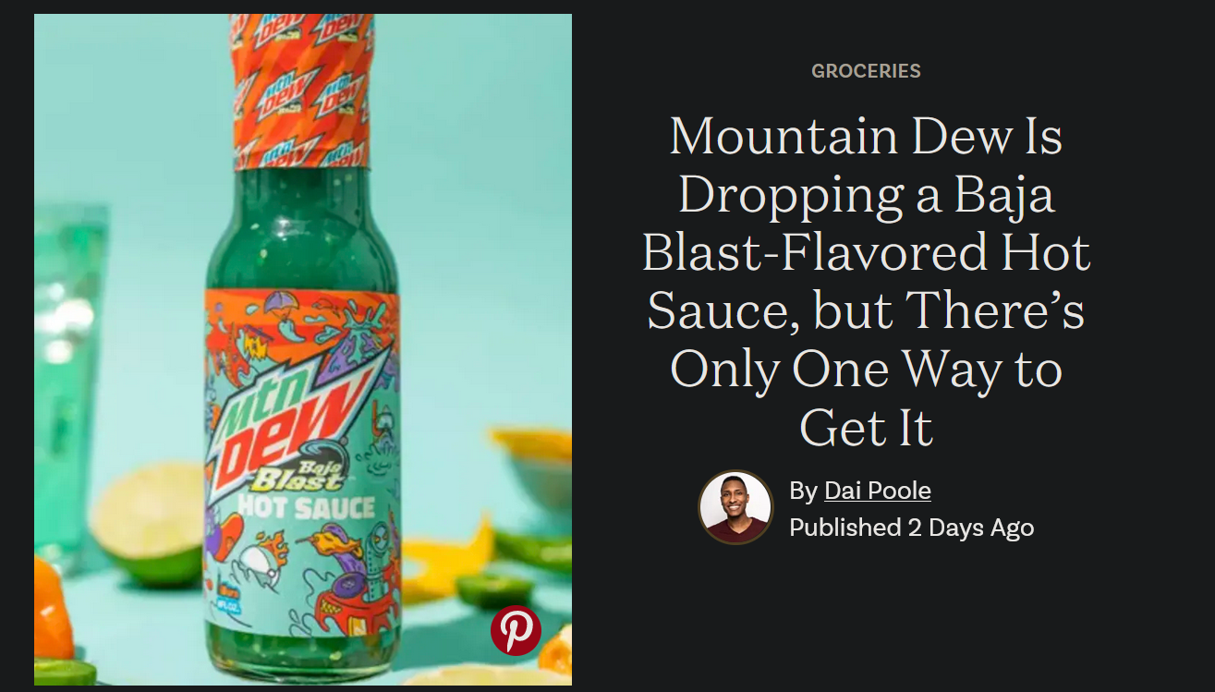Click the Dai Poole author link
Image resolution: width=1215 pixels, height=692 pixels.
tap(877, 491)
